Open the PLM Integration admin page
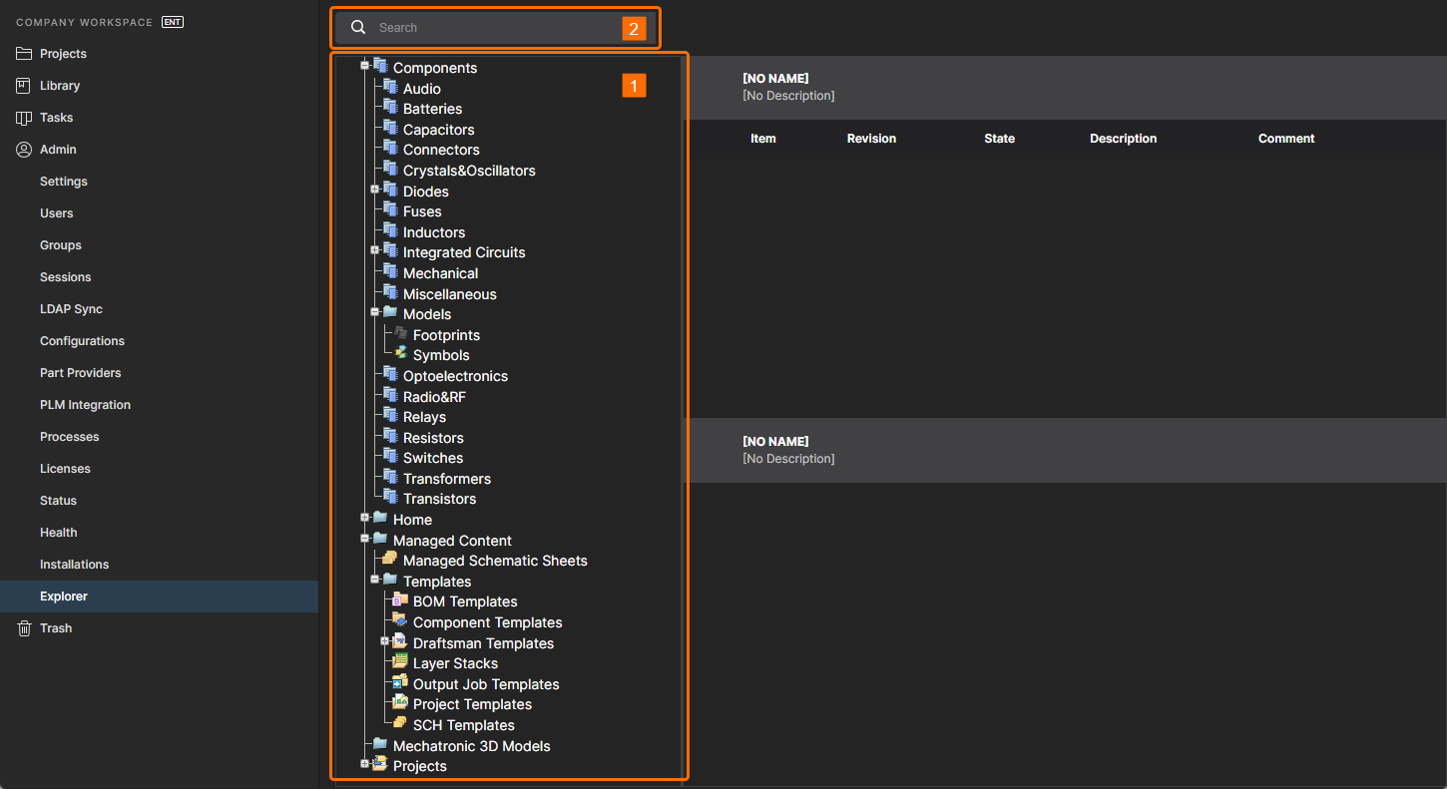This screenshot has width=1447, height=789. [85, 405]
